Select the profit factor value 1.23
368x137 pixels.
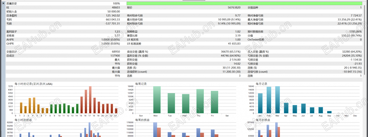pyautogui.click(x=117, y=31)
